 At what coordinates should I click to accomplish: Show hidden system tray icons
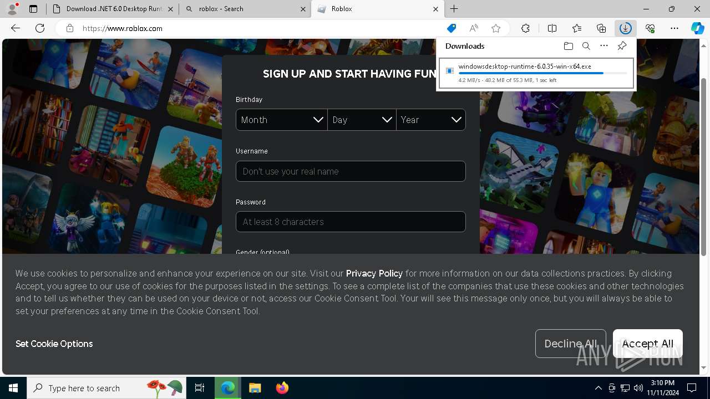(598, 388)
